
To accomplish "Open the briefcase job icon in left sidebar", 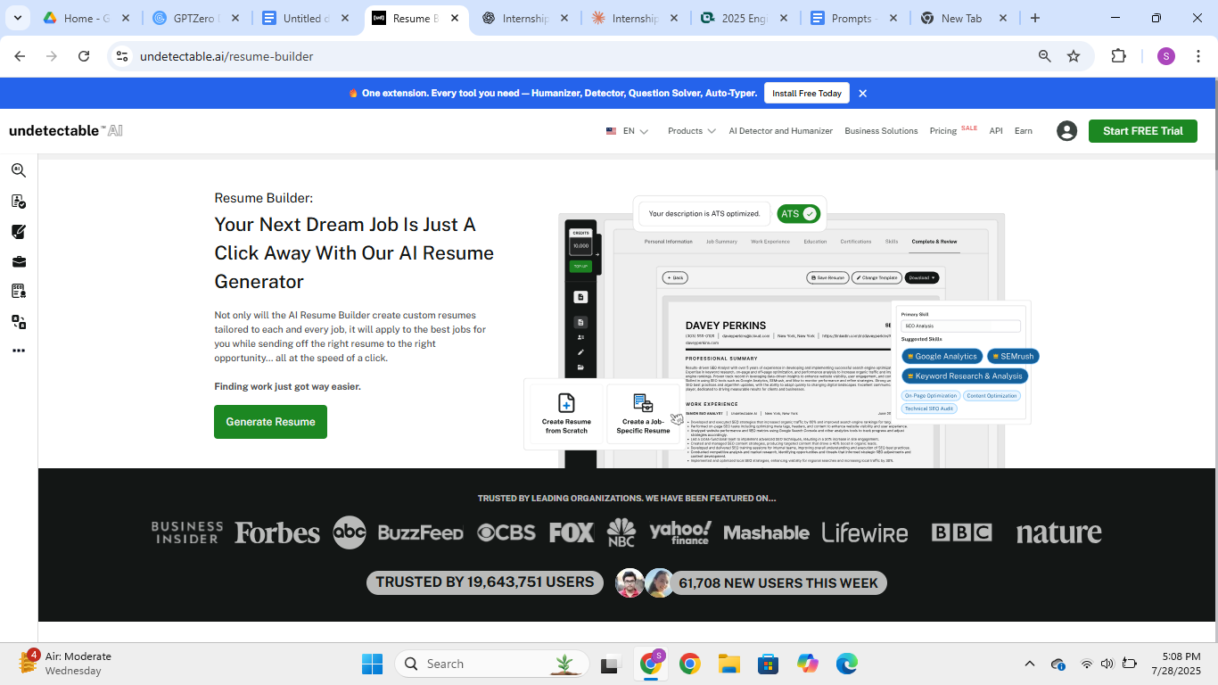I will pyautogui.click(x=19, y=262).
